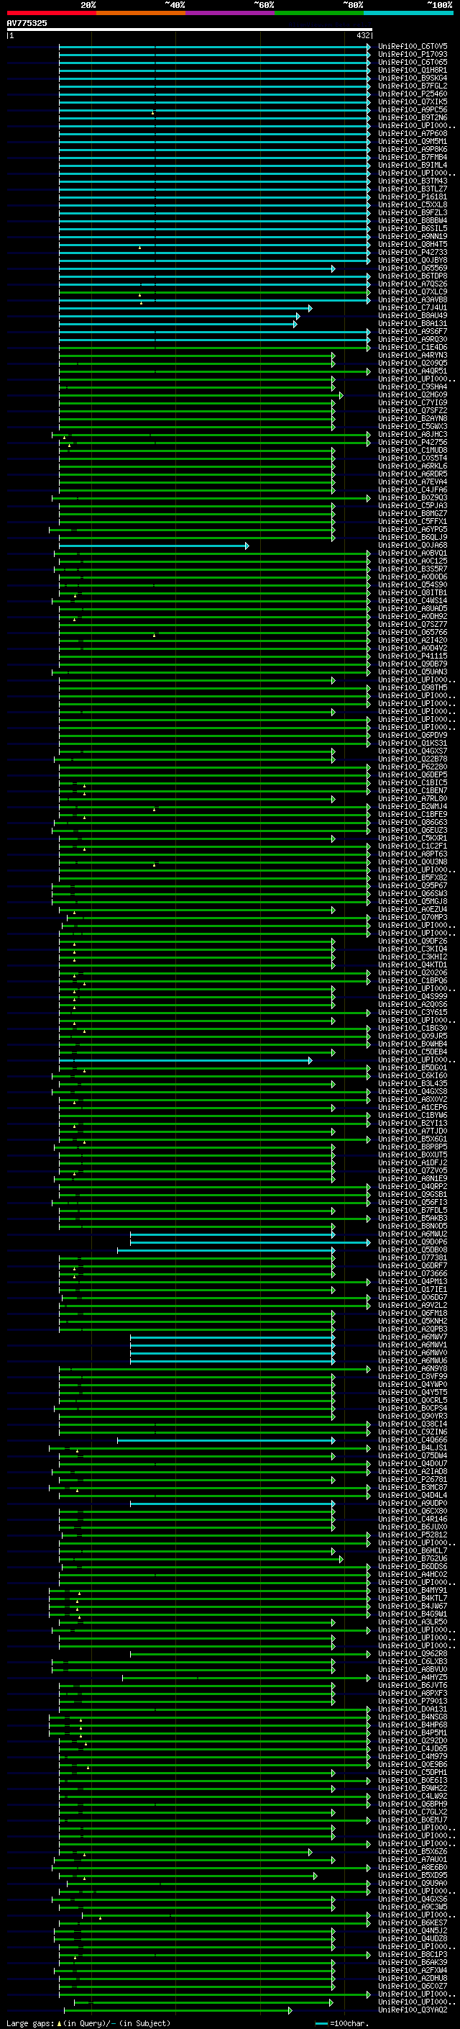Pick the UniRef100_B9SKG4 hit label
Image resolution: width=460 pixels, height=2029 pixels.
pos(413,78)
